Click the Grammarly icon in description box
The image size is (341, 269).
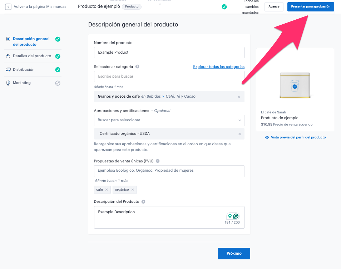pos(236,216)
